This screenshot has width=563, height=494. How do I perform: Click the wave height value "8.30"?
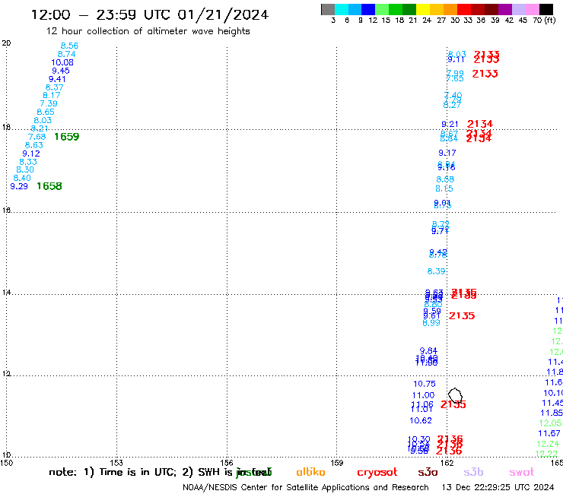pos(25,169)
